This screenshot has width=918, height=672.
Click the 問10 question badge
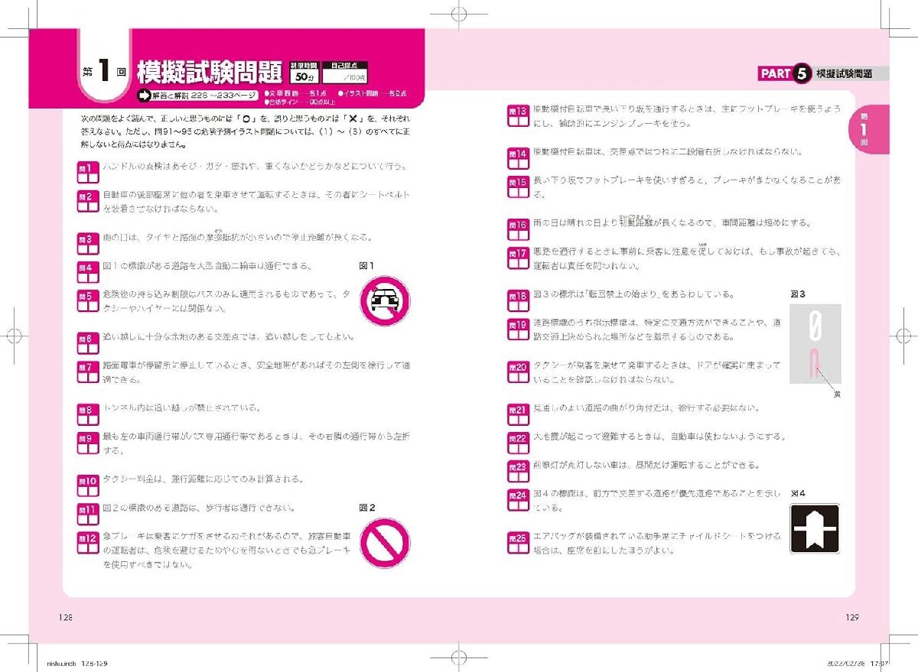coord(89,484)
